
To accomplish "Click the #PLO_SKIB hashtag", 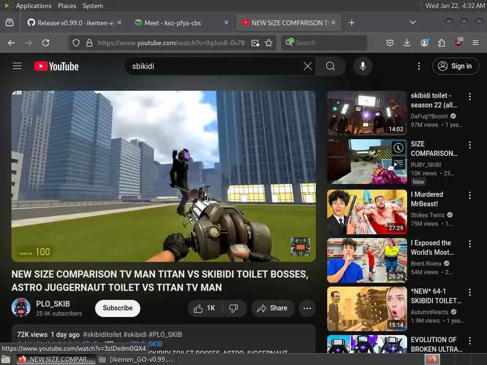I will 165,335.
